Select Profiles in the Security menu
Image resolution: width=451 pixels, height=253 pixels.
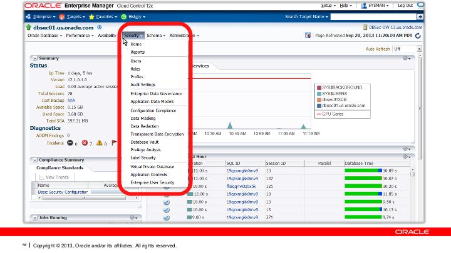(137, 77)
